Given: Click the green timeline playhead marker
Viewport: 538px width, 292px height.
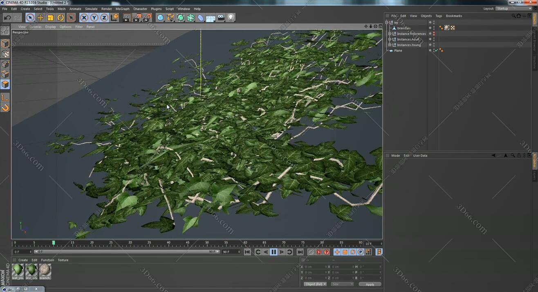Looking at the screenshot, I should (x=54, y=243).
